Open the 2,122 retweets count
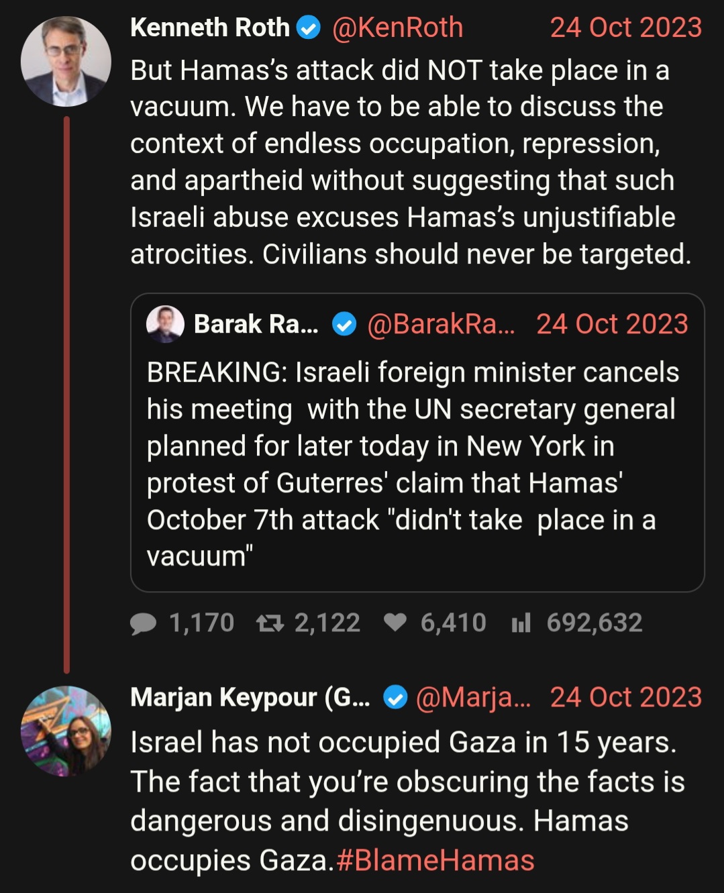Image resolution: width=724 pixels, height=893 pixels. point(327,623)
